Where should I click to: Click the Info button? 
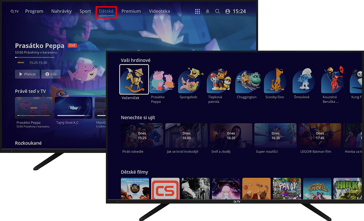51,74
